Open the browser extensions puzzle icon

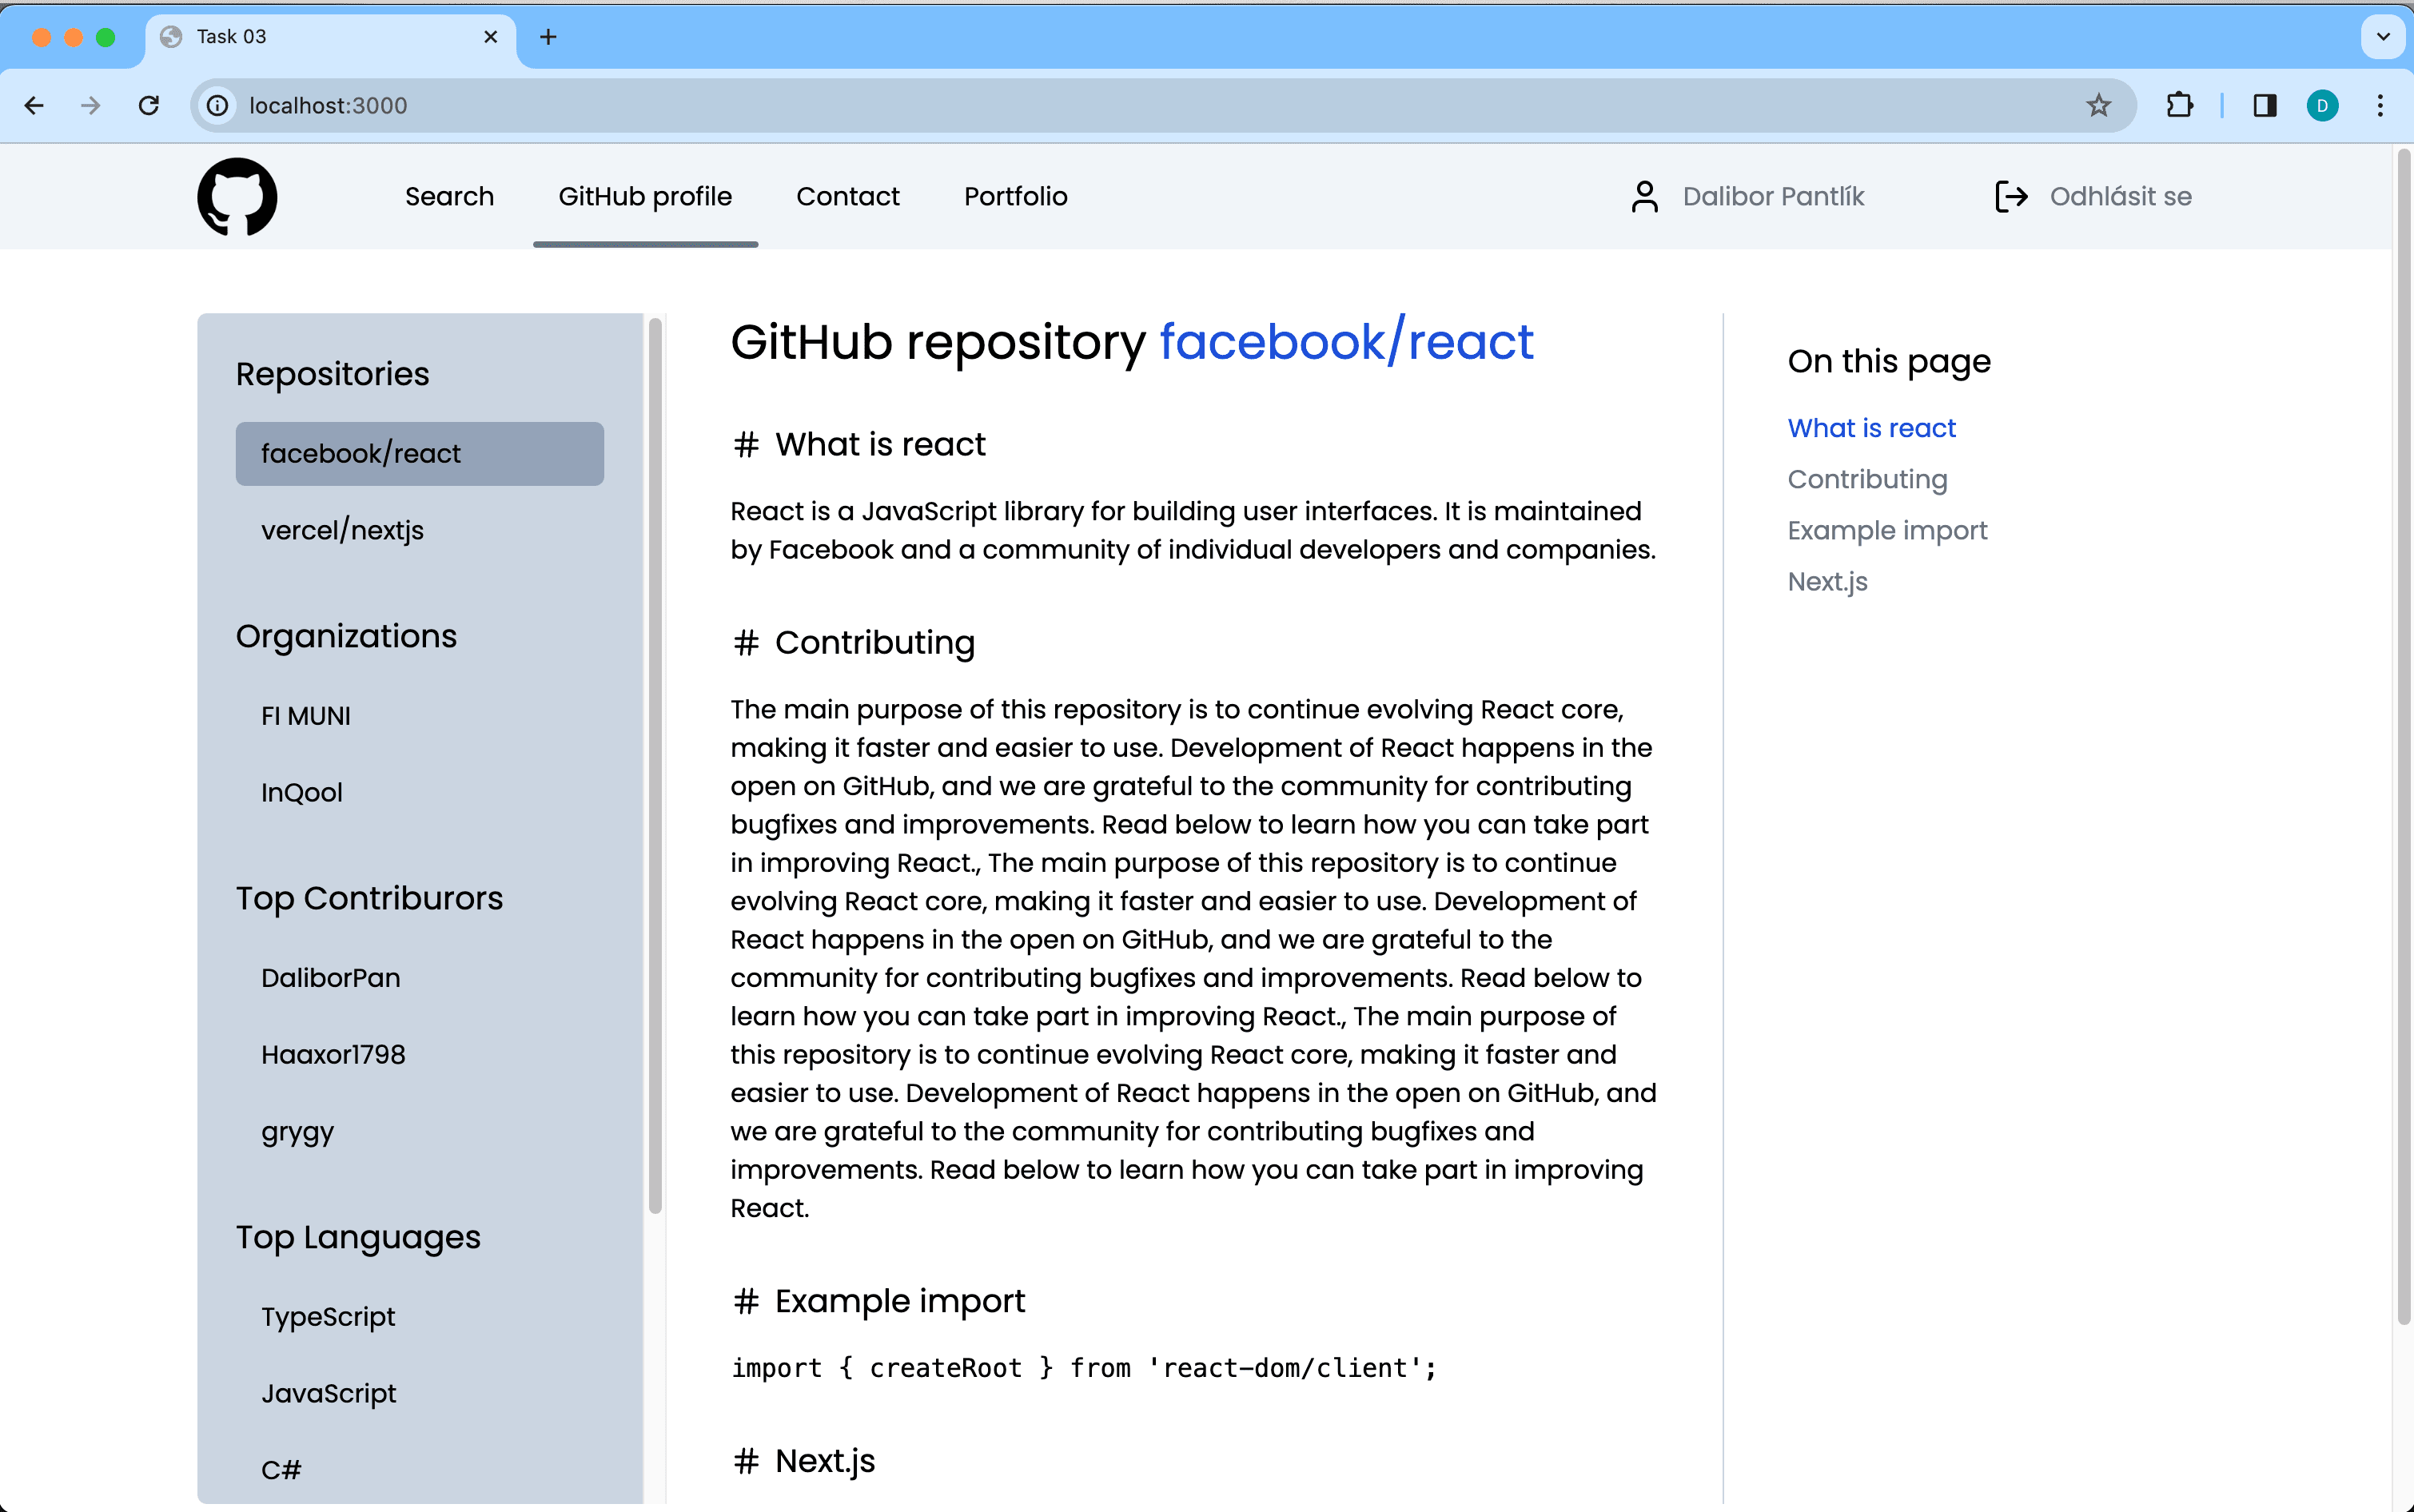(2179, 105)
